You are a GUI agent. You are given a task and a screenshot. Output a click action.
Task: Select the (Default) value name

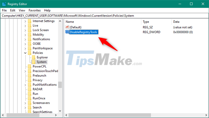click(75, 27)
